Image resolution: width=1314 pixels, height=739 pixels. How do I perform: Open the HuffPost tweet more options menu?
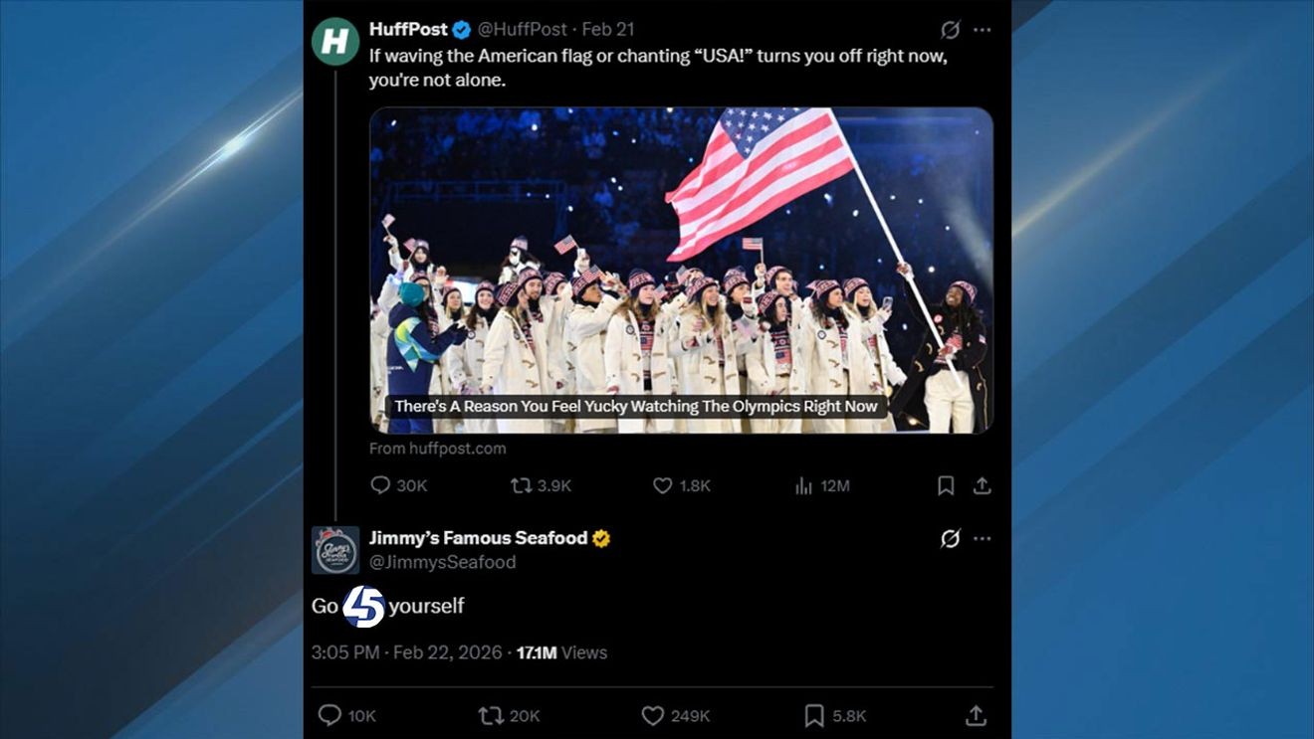[x=983, y=30]
